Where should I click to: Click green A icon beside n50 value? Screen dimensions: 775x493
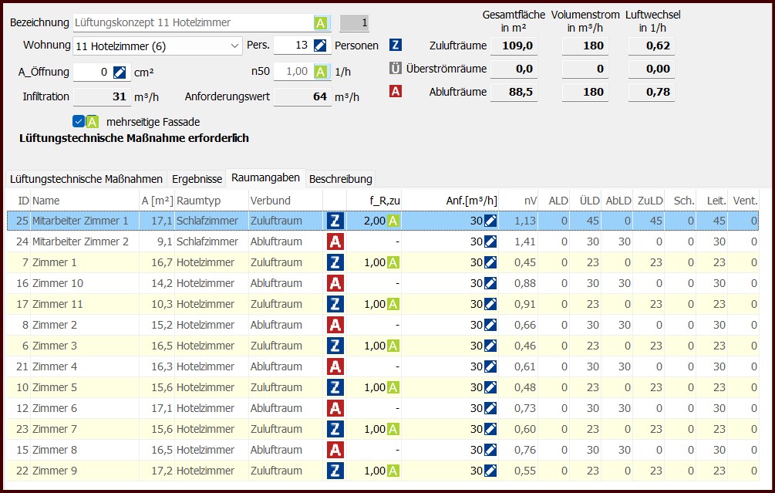pyautogui.click(x=321, y=73)
